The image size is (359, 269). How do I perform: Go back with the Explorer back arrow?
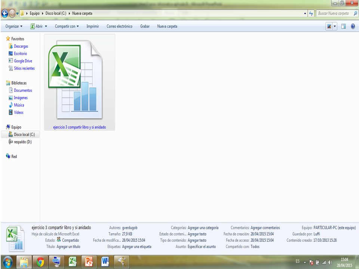[4, 13]
